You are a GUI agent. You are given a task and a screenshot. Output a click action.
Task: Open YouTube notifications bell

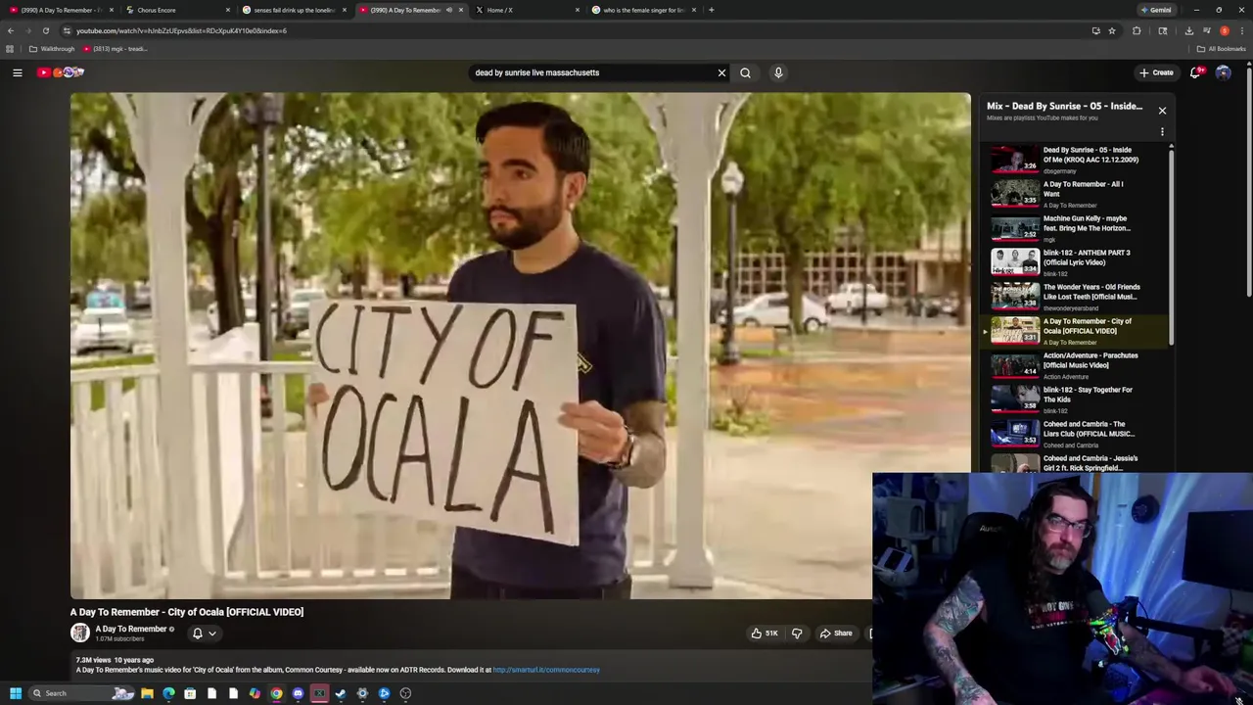(x=1196, y=72)
